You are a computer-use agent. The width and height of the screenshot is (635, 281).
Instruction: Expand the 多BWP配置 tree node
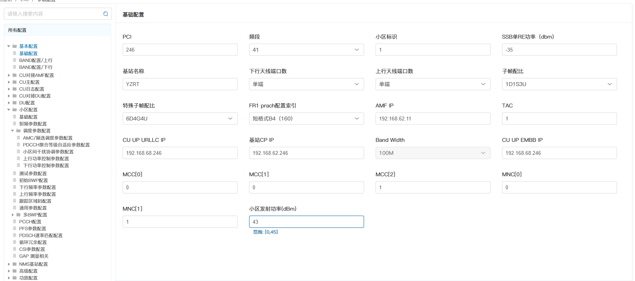(x=13, y=215)
